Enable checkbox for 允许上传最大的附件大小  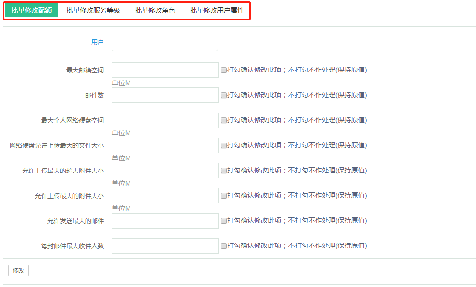pyautogui.click(x=224, y=196)
